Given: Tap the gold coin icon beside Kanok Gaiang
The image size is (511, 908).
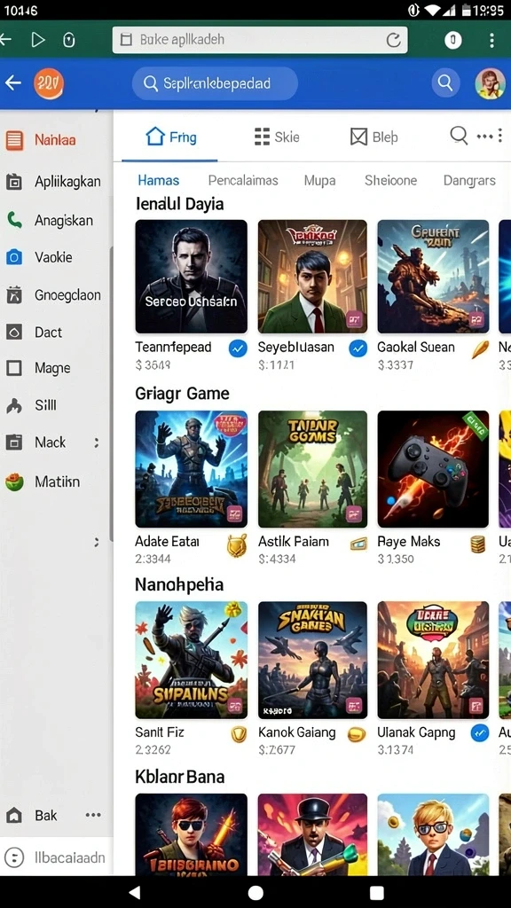Looking at the screenshot, I should point(357,734).
